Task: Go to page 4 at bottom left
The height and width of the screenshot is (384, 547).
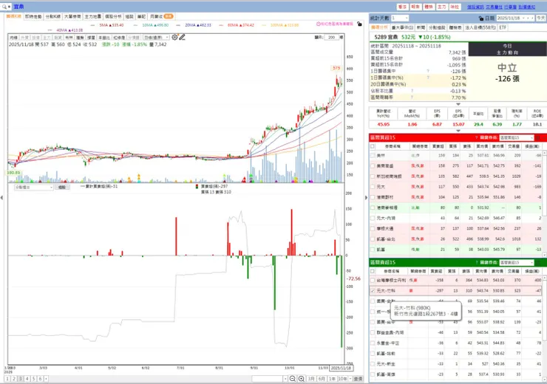Action: [x=27, y=379]
